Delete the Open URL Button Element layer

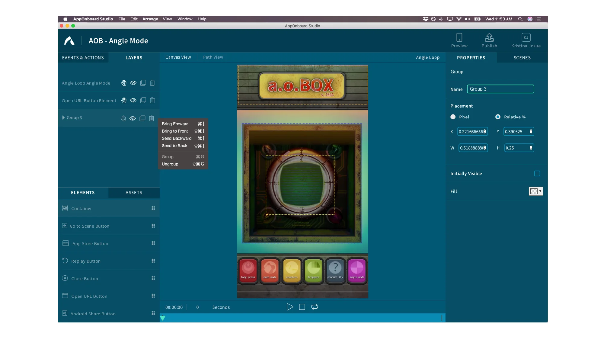pyautogui.click(x=152, y=100)
